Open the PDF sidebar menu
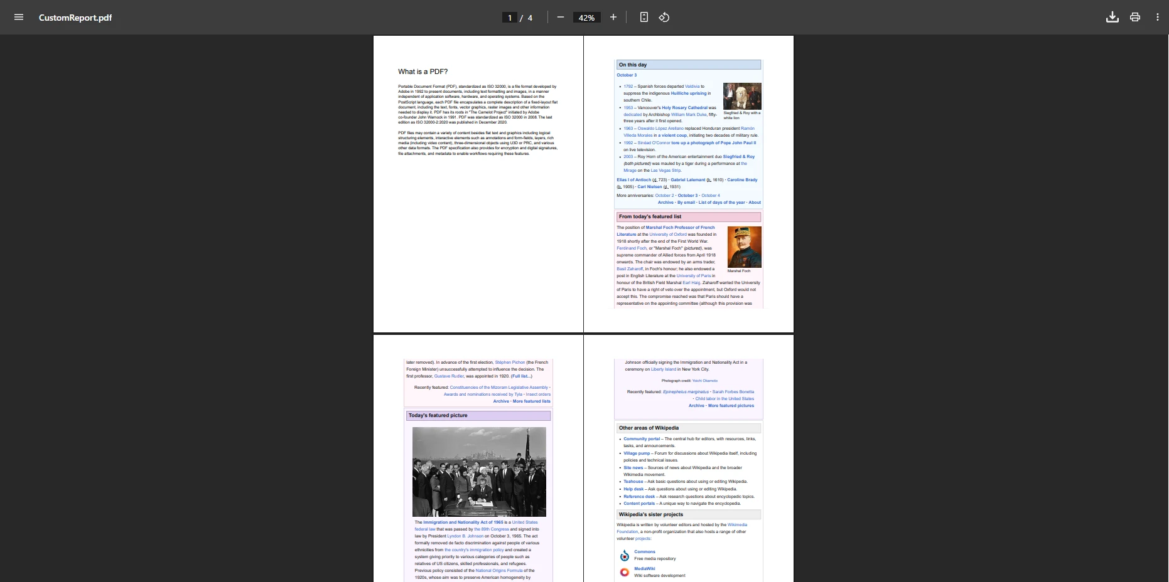 coord(18,17)
